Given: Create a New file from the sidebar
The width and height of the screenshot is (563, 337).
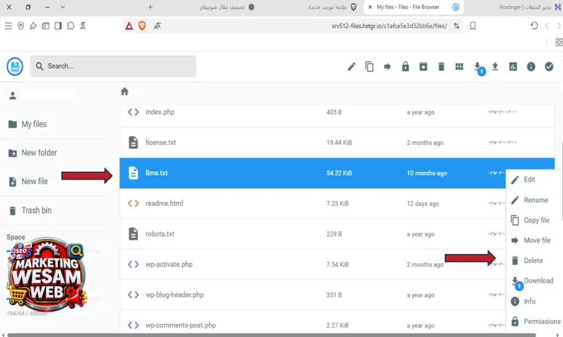Looking at the screenshot, I should click(28, 182).
